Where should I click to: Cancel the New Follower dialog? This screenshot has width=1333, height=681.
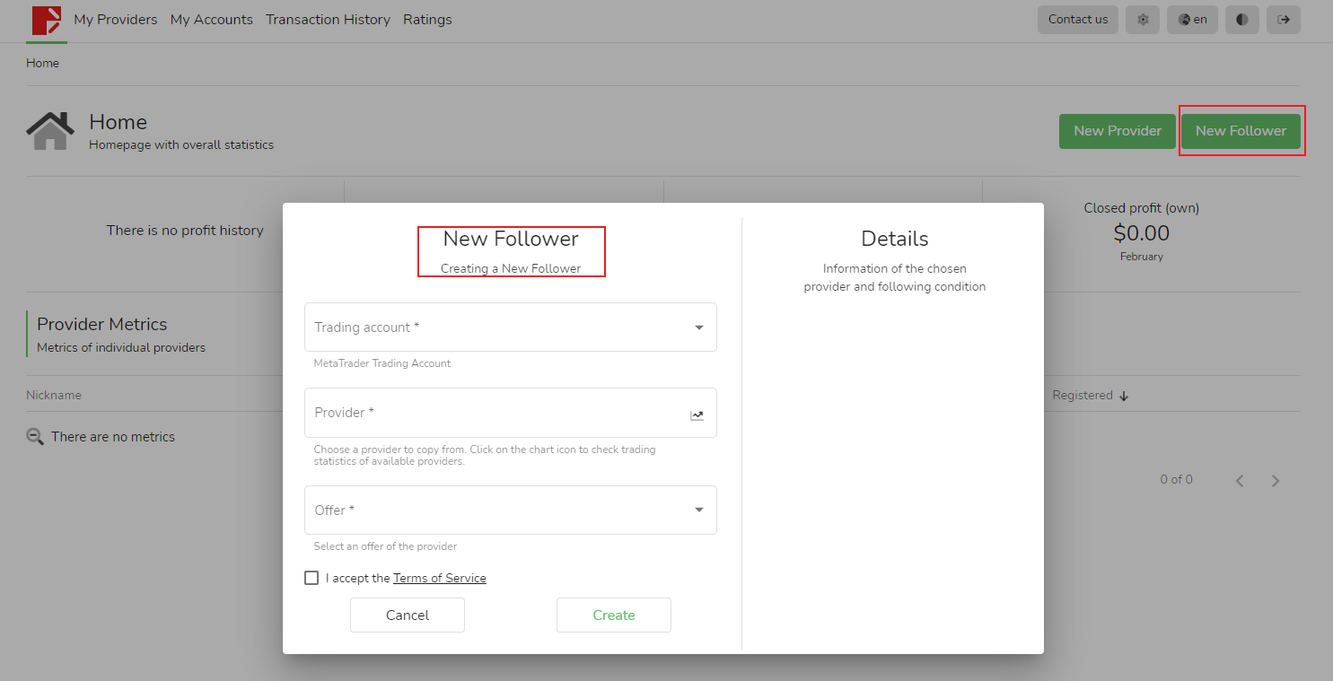[408, 615]
